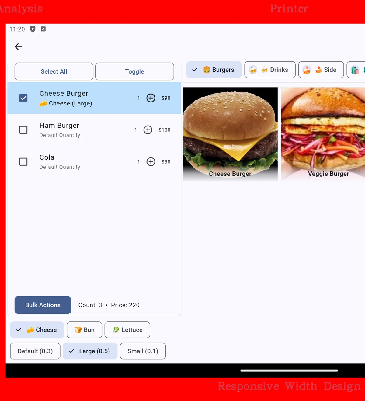Choose Default (0.3) quantity
Screen dimensions: 365x401
35,351
